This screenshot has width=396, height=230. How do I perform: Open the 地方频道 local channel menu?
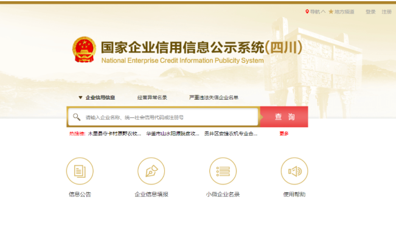click(x=344, y=12)
